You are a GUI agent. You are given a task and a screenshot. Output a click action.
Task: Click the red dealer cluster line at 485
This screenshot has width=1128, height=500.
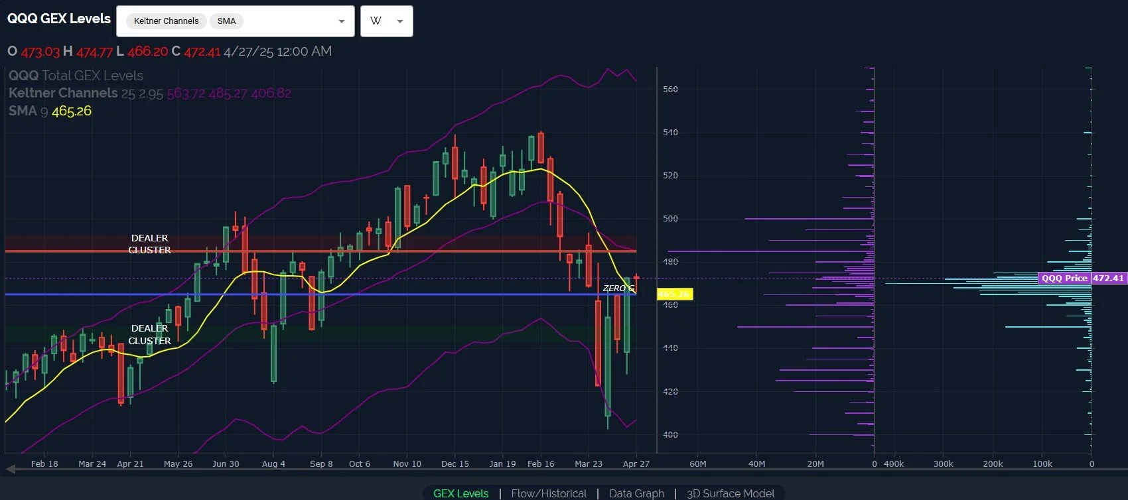tap(320, 251)
